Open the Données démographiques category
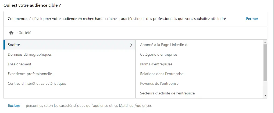 point(69,54)
